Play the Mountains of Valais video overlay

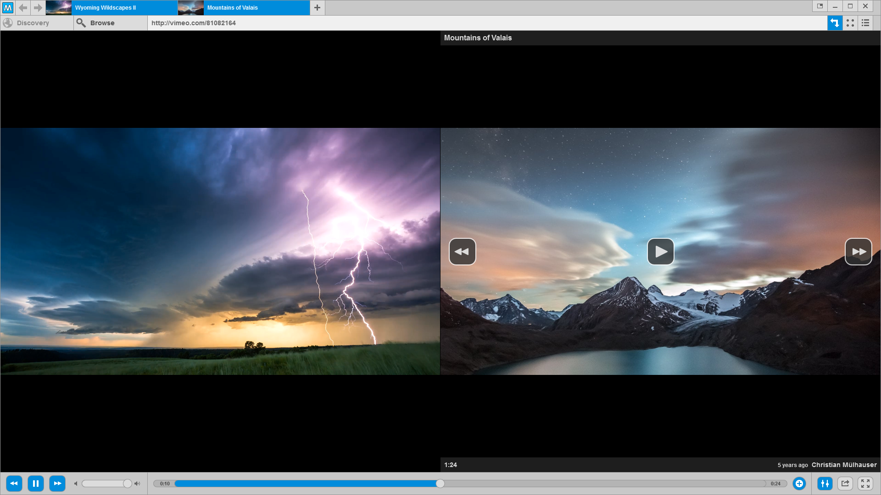[x=661, y=252]
